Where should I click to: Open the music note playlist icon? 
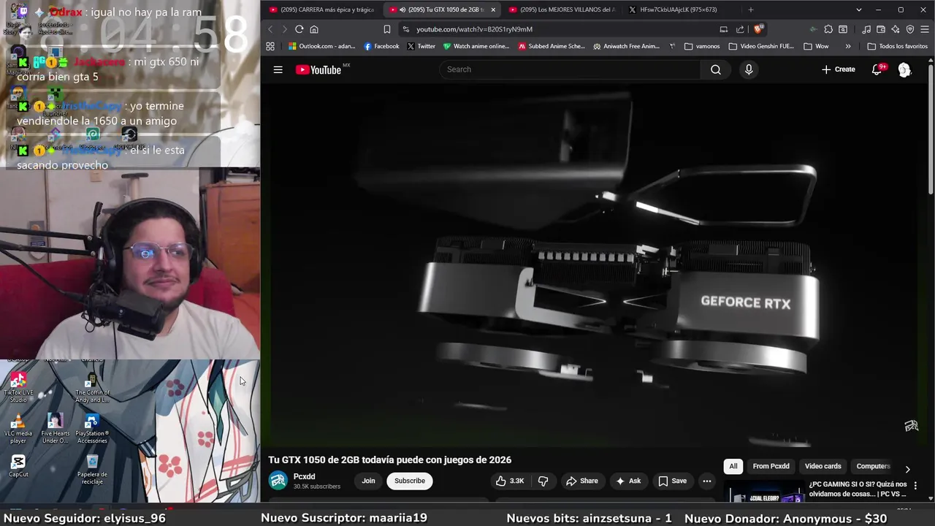click(x=866, y=29)
